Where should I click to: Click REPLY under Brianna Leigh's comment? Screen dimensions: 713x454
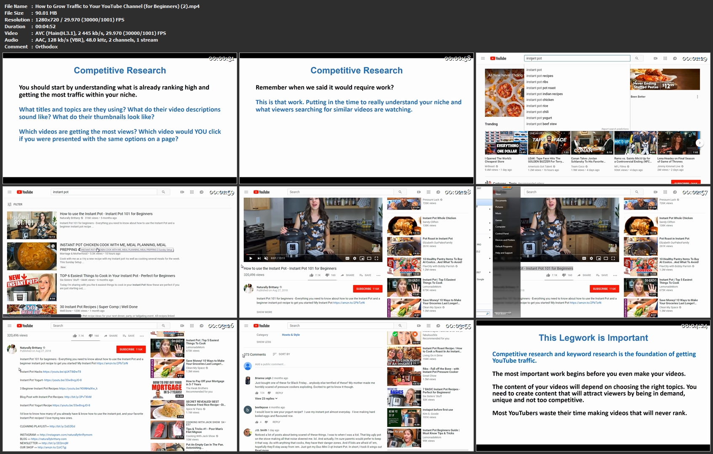279,393
